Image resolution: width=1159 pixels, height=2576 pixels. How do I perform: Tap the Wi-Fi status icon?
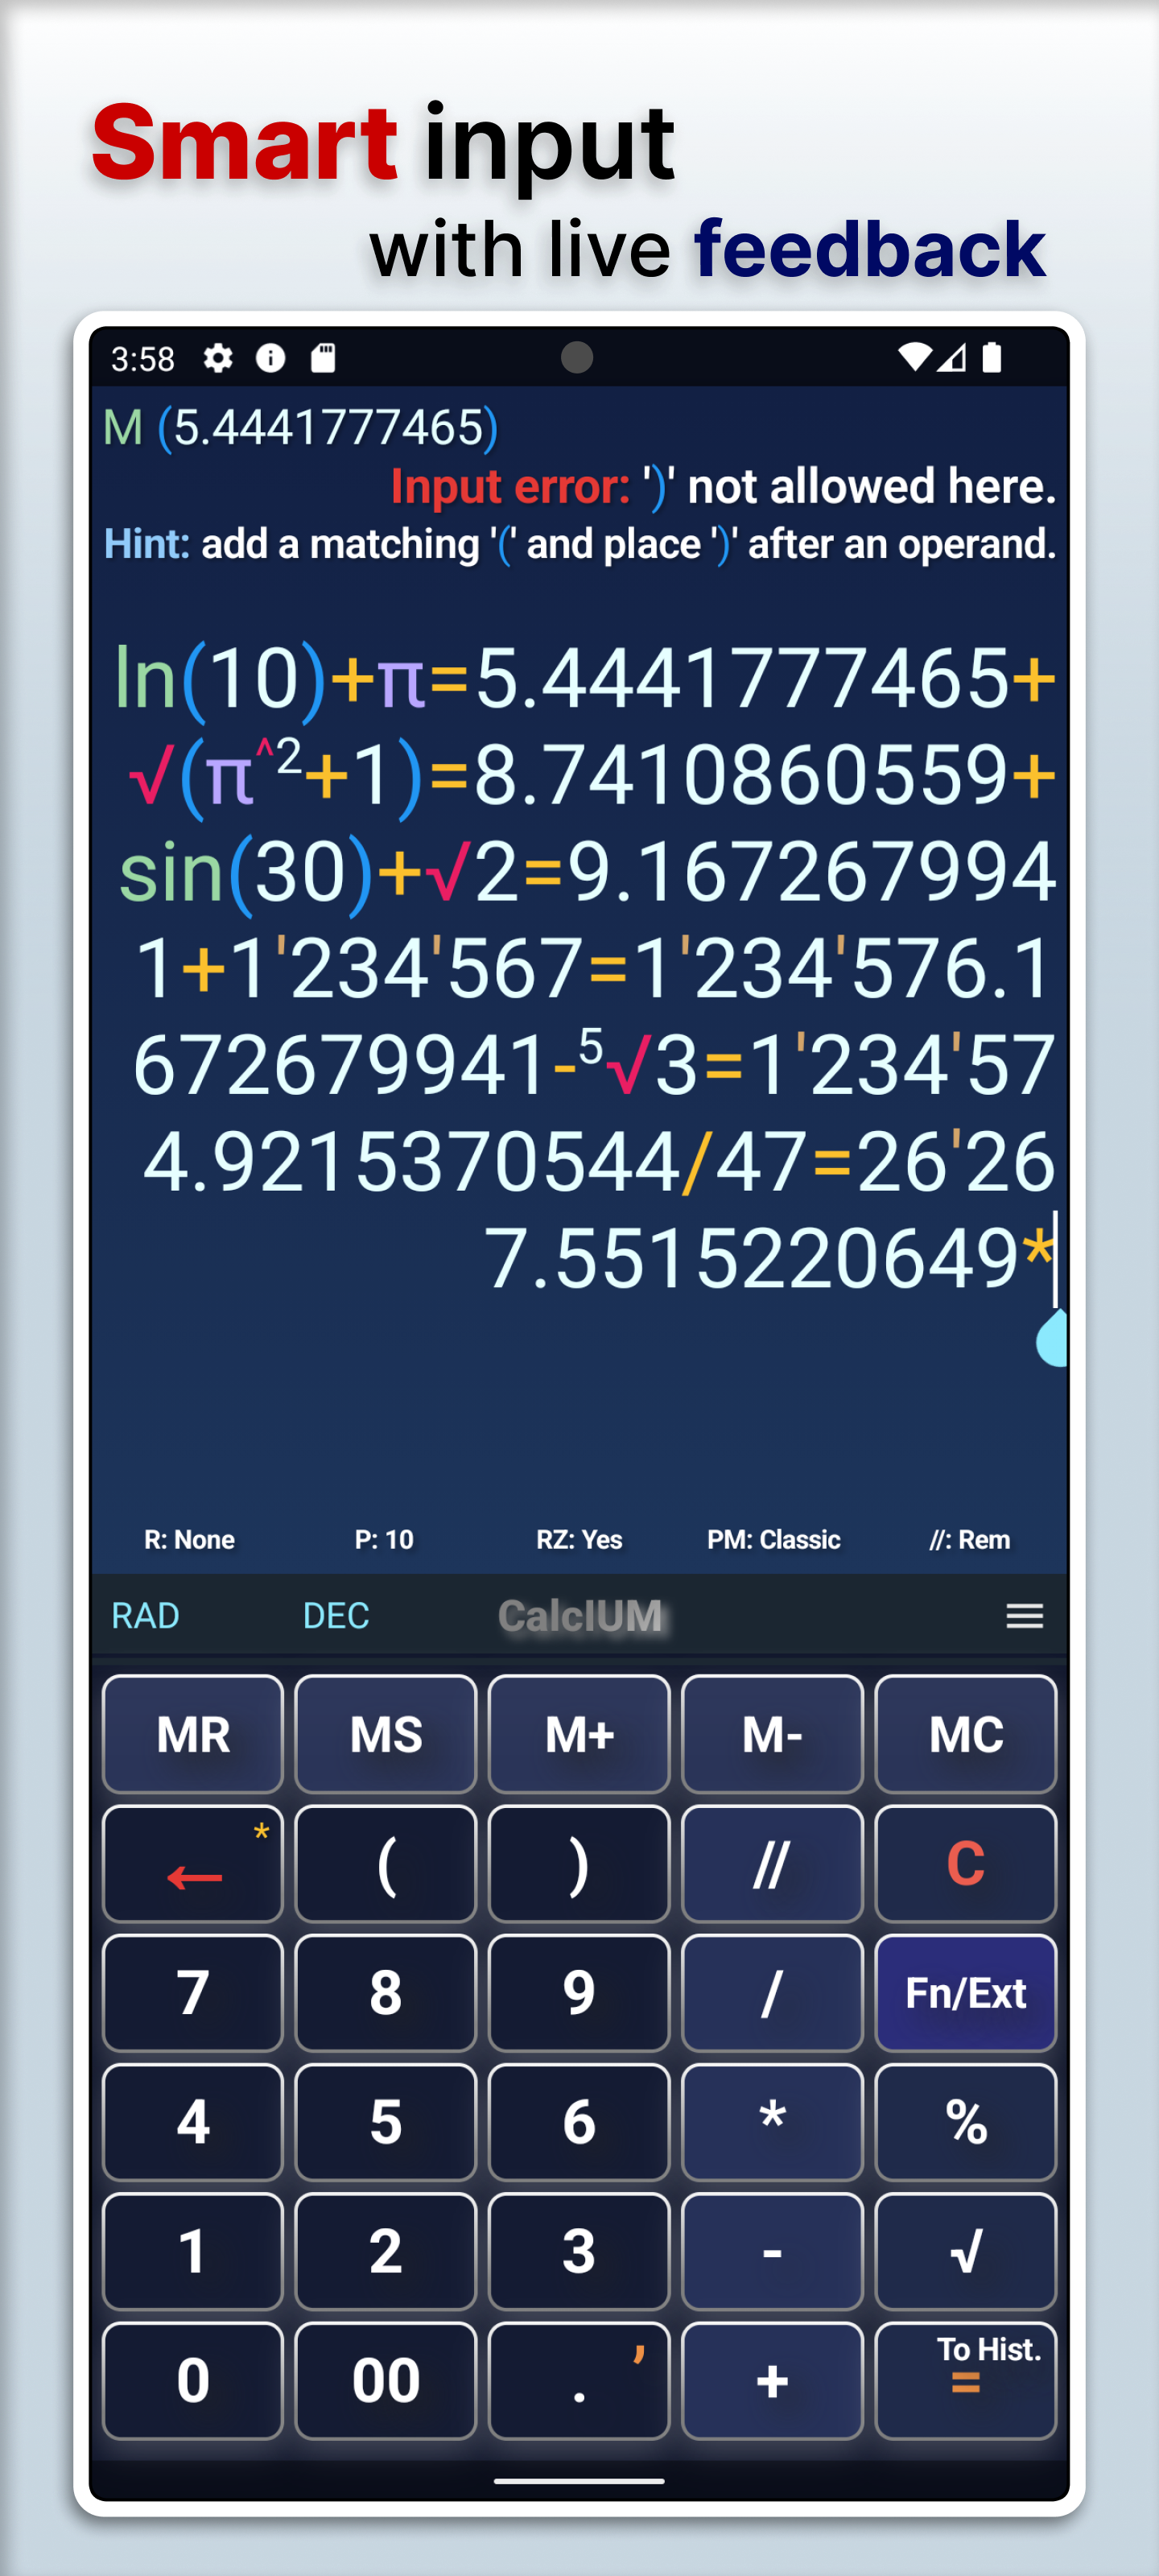coord(914,357)
